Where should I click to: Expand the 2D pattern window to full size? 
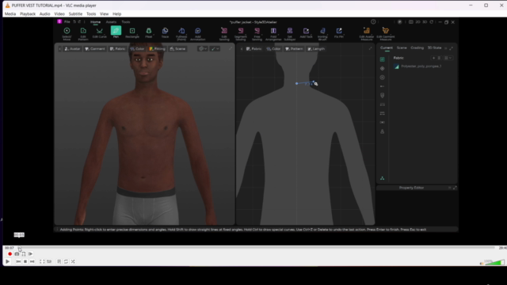point(370,48)
